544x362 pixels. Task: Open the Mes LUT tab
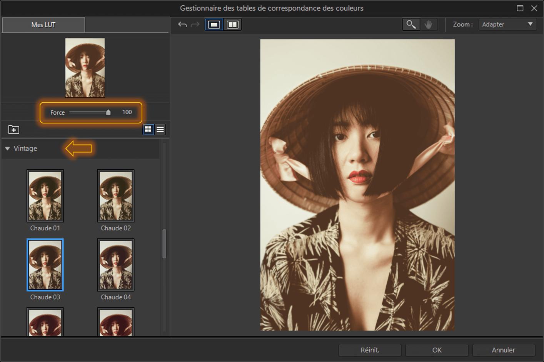point(43,25)
